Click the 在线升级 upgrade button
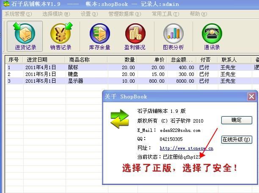The width and height of the screenshot is (259, 193). pyautogui.click(x=236, y=140)
